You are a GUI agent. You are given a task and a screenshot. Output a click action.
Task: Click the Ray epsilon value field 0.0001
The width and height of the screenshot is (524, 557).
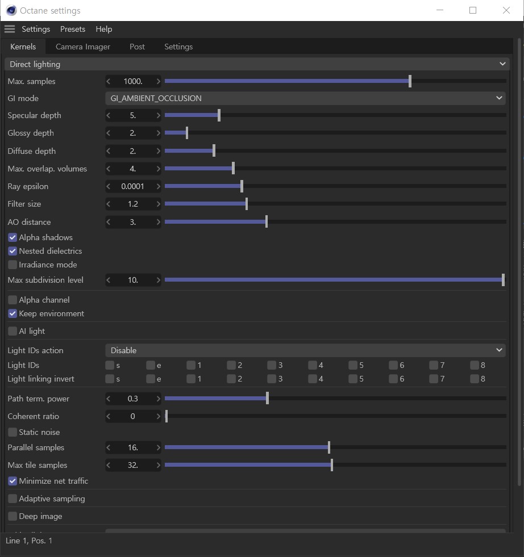tap(134, 186)
